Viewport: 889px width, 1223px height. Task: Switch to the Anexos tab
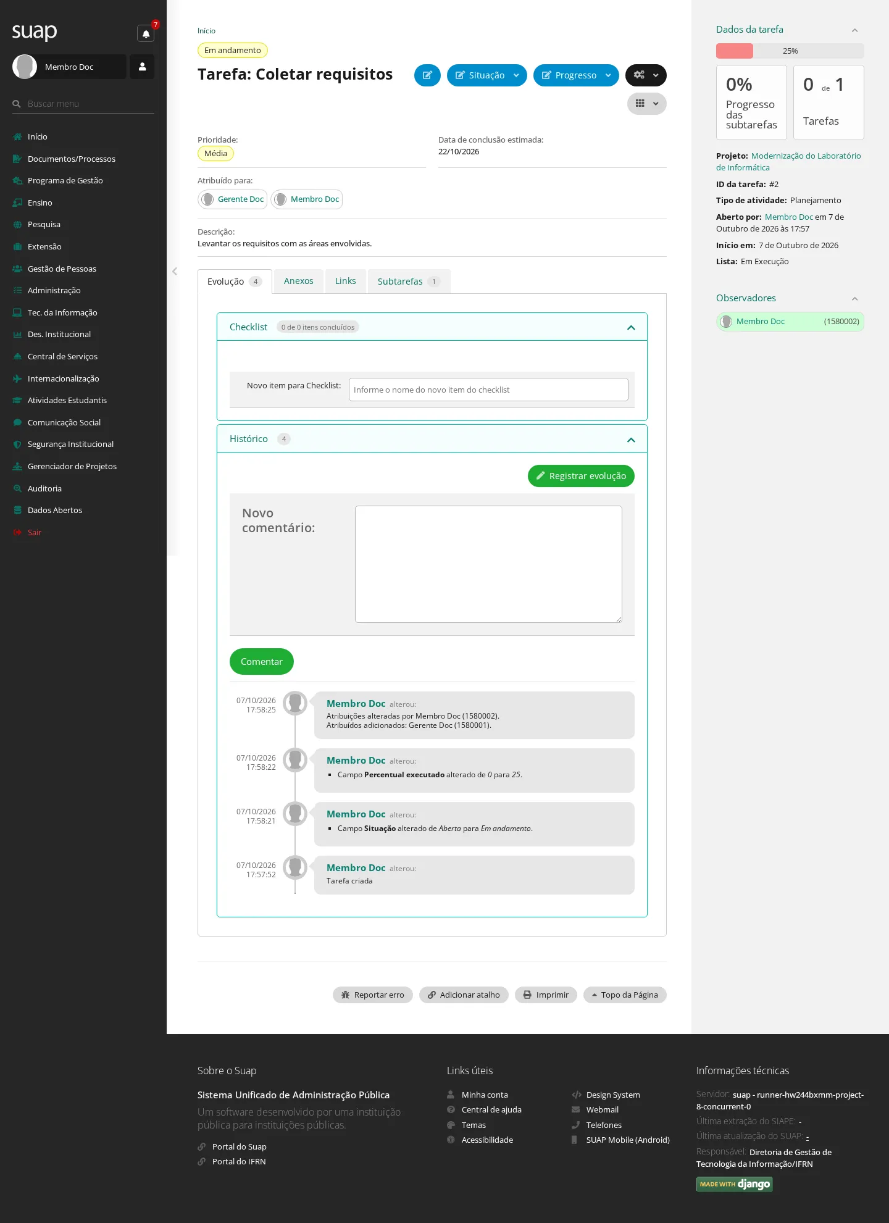(299, 281)
